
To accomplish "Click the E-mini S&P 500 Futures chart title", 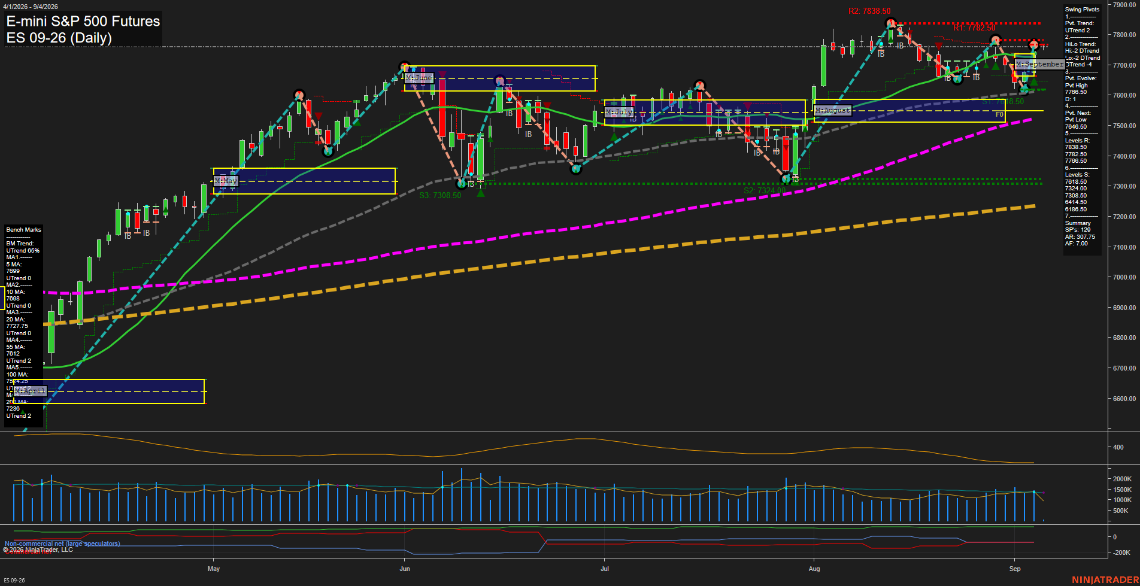I will point(83,22).
